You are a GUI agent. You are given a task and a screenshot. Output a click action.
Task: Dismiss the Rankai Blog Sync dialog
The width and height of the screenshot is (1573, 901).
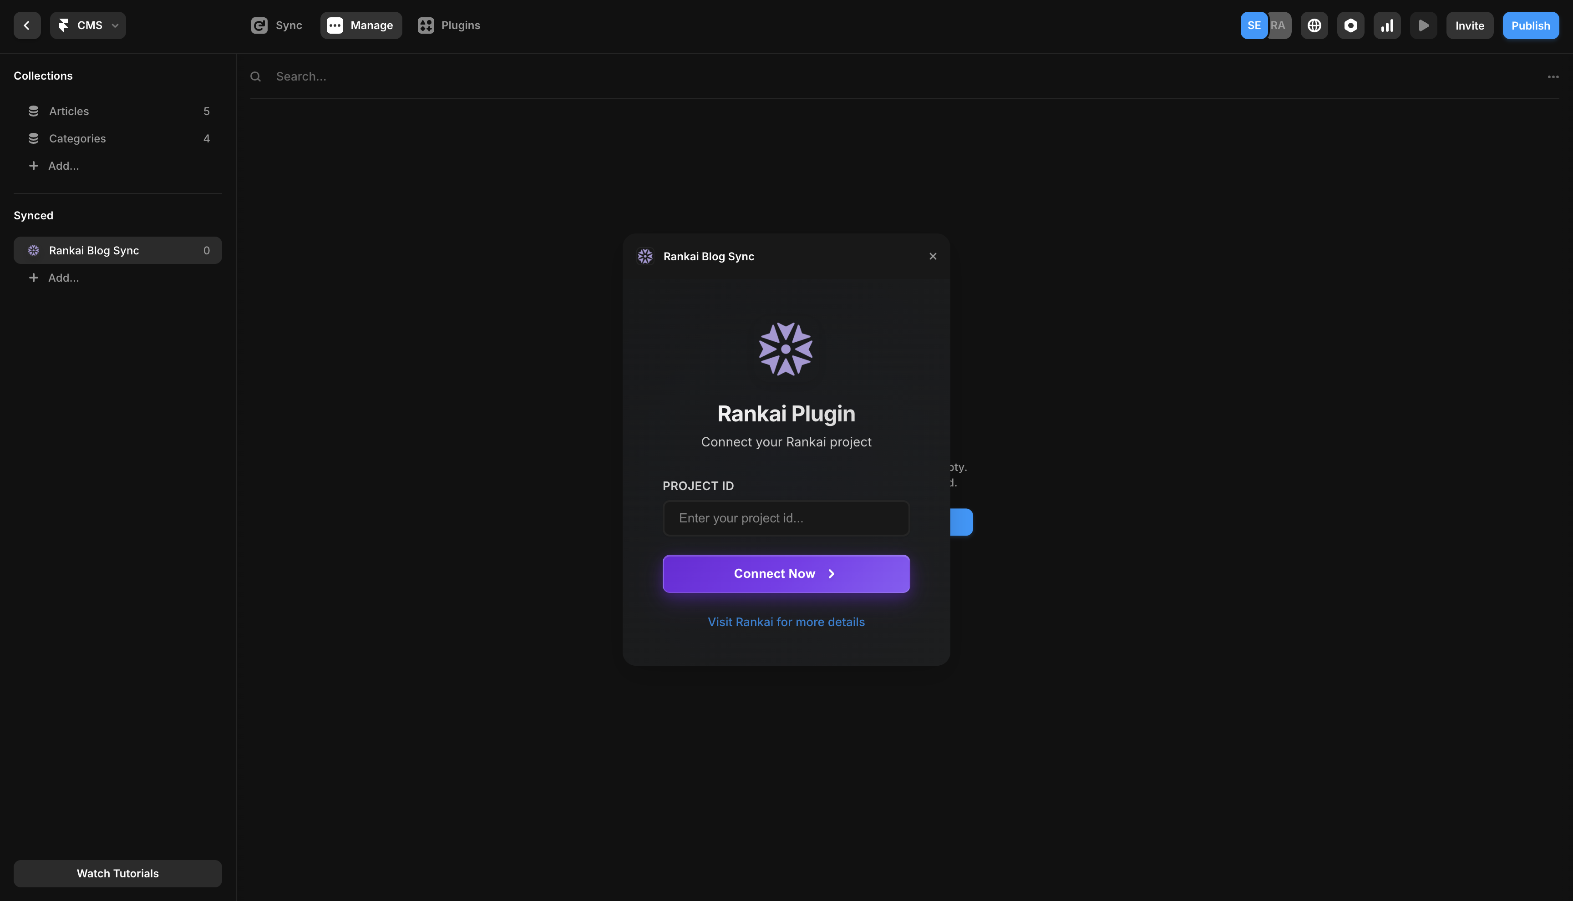(933, 256)
